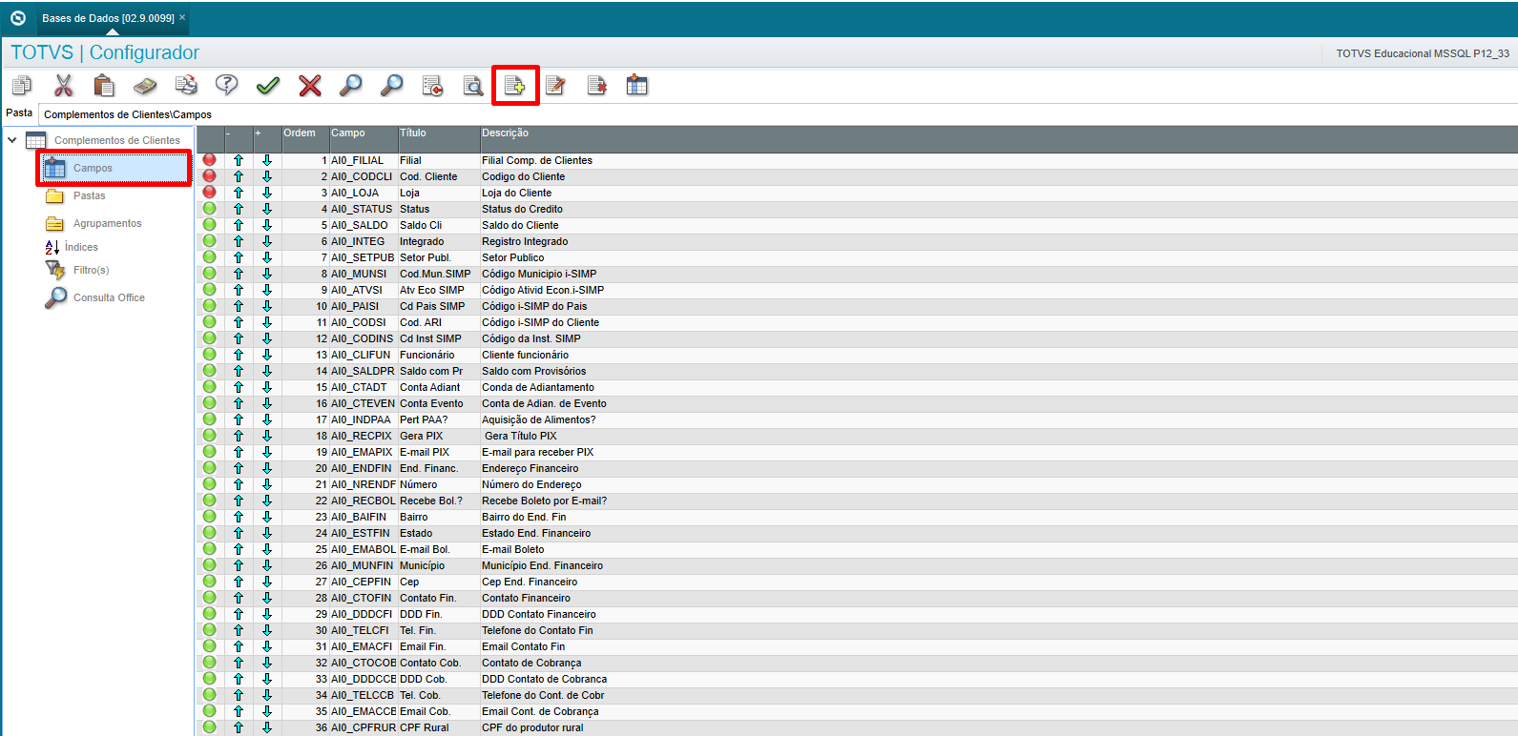Screen dimensions: 1518x736
Task: Edit field using the pencil document icon
Action: tap(555, 86)
